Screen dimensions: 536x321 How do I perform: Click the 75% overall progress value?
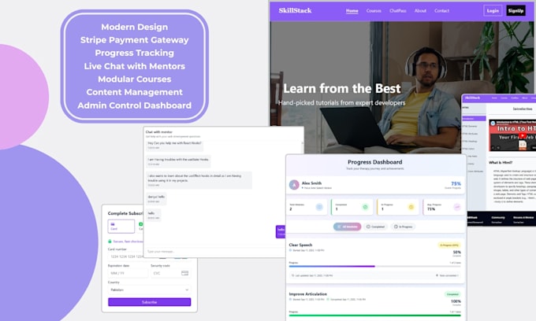pos(456,183)
